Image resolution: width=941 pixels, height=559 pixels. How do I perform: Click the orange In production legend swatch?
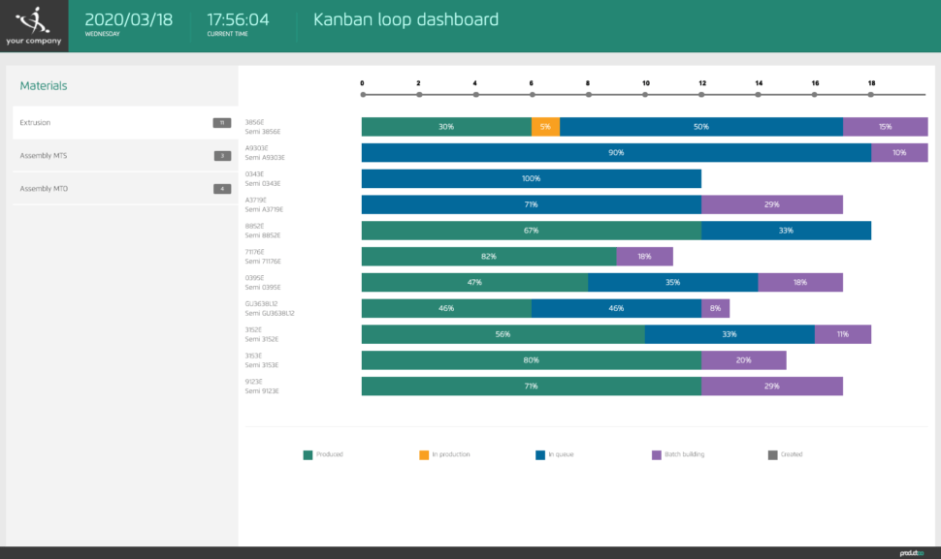[x=424, y=454]
